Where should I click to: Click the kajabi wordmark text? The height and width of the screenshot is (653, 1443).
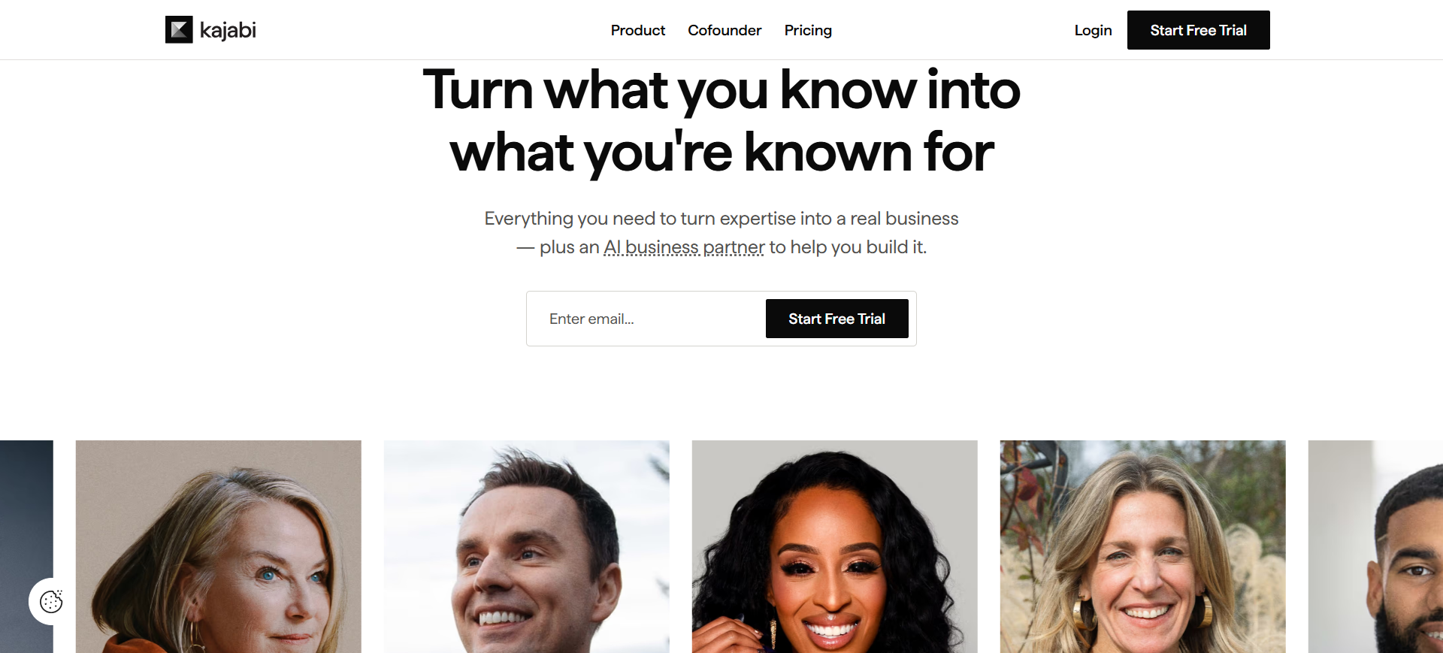(x=228, y=31)
